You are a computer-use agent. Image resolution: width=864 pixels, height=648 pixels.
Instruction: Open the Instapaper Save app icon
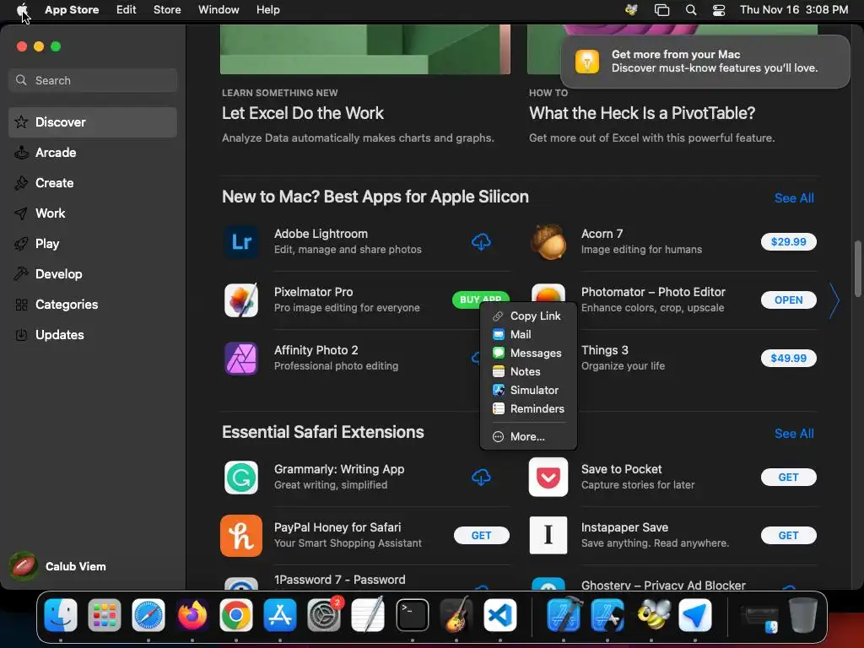(x=548, y=535)
